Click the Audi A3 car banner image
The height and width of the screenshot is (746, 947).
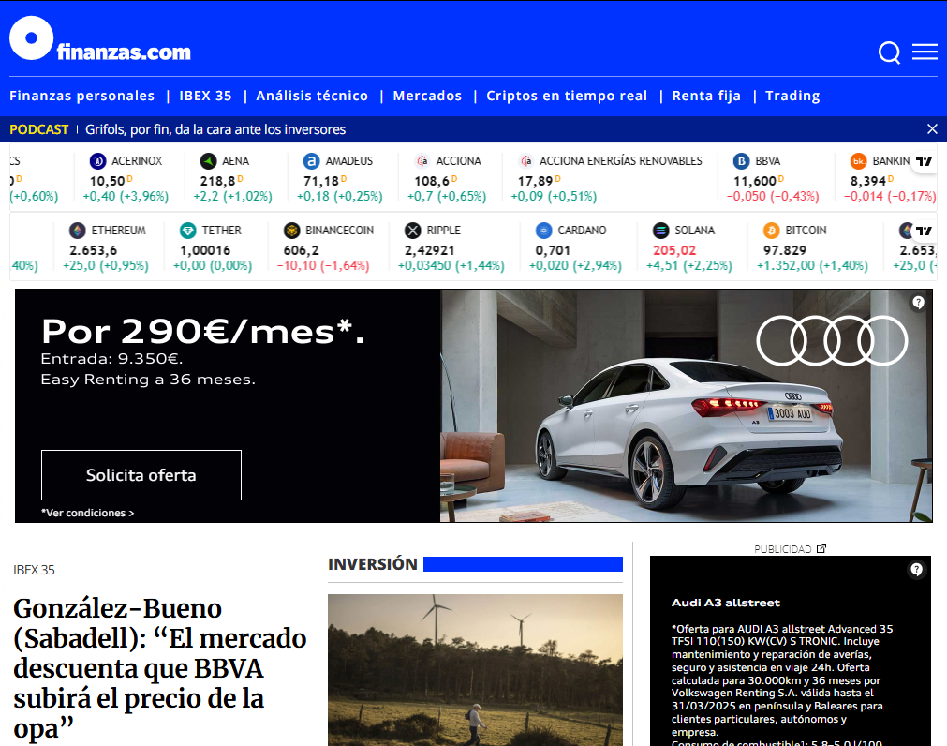point(686,405)
